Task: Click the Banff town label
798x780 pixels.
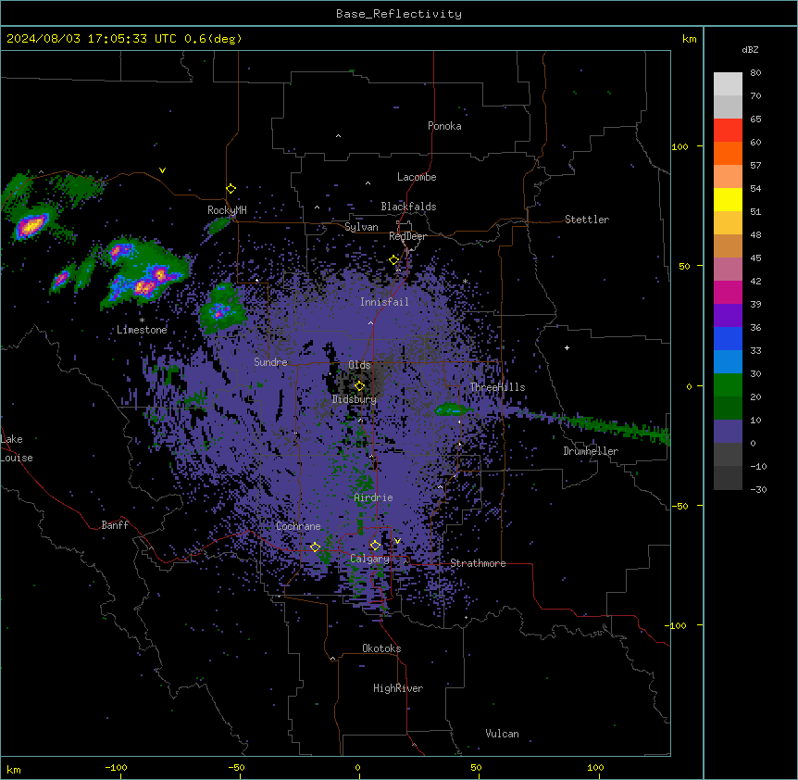Action: tap(115, 525)
